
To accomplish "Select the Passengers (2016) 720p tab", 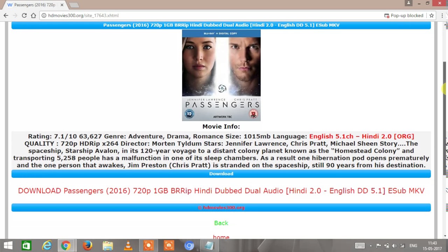I will tap(35, 5).
